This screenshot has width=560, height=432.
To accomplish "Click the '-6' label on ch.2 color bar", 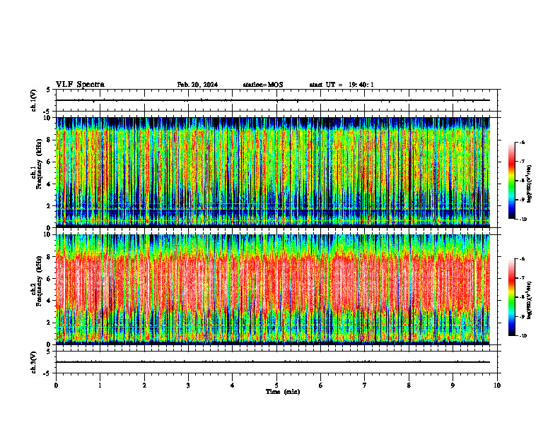I will click(522, 259).
